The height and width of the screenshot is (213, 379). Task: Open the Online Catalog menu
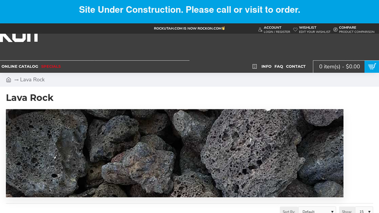20,66
